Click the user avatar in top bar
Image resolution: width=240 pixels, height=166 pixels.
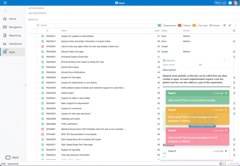point(236,3)
